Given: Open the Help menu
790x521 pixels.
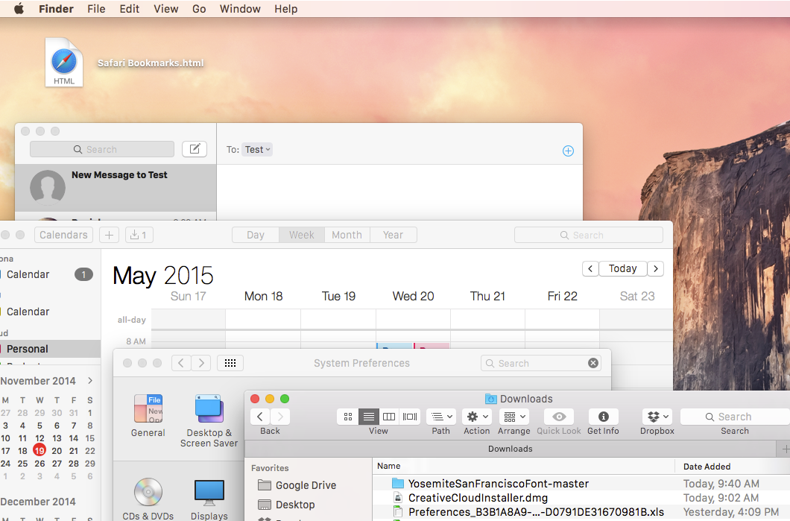Looking at the screenshot, I should [285, 8].
